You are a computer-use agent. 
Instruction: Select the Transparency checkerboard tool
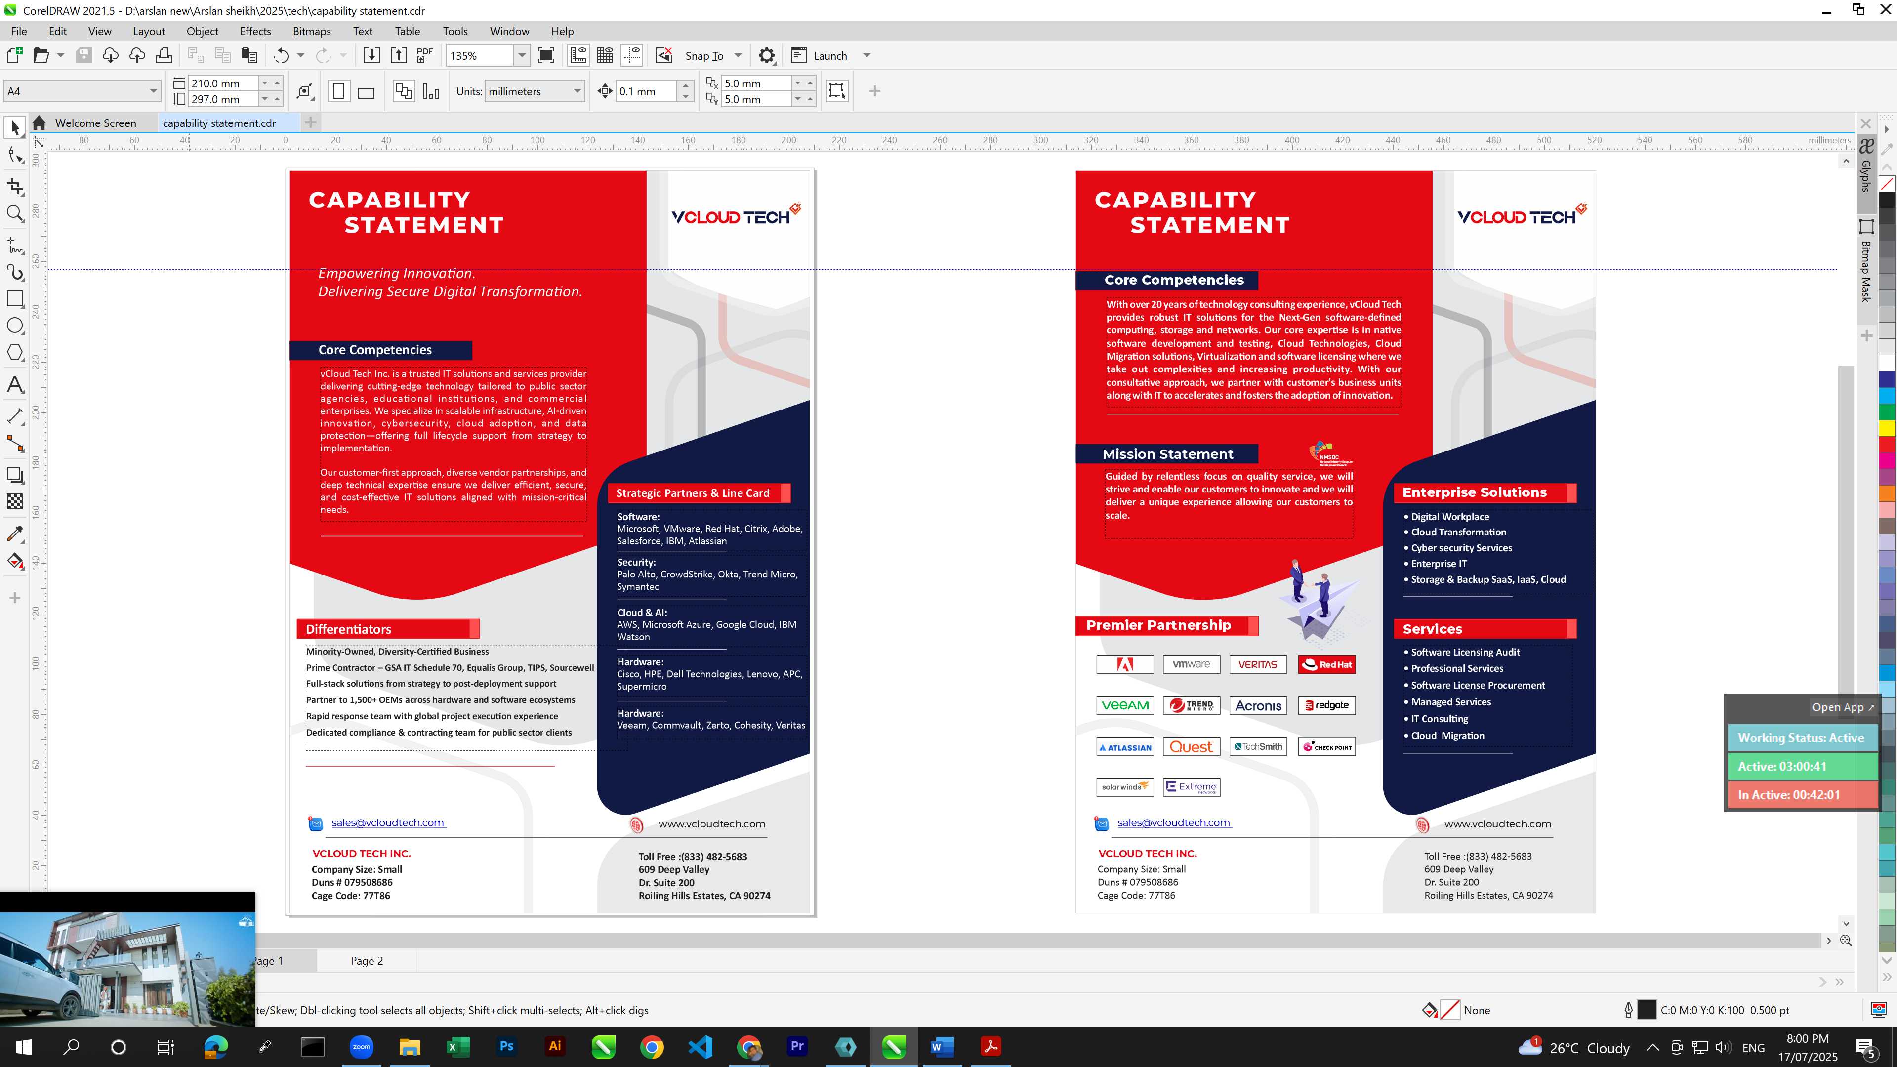click(x=15, y=501)
